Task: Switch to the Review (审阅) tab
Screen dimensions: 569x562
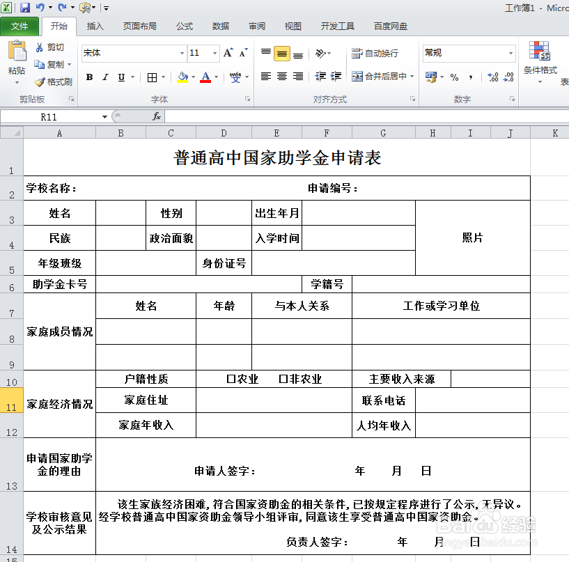Action: click(257, 26)
